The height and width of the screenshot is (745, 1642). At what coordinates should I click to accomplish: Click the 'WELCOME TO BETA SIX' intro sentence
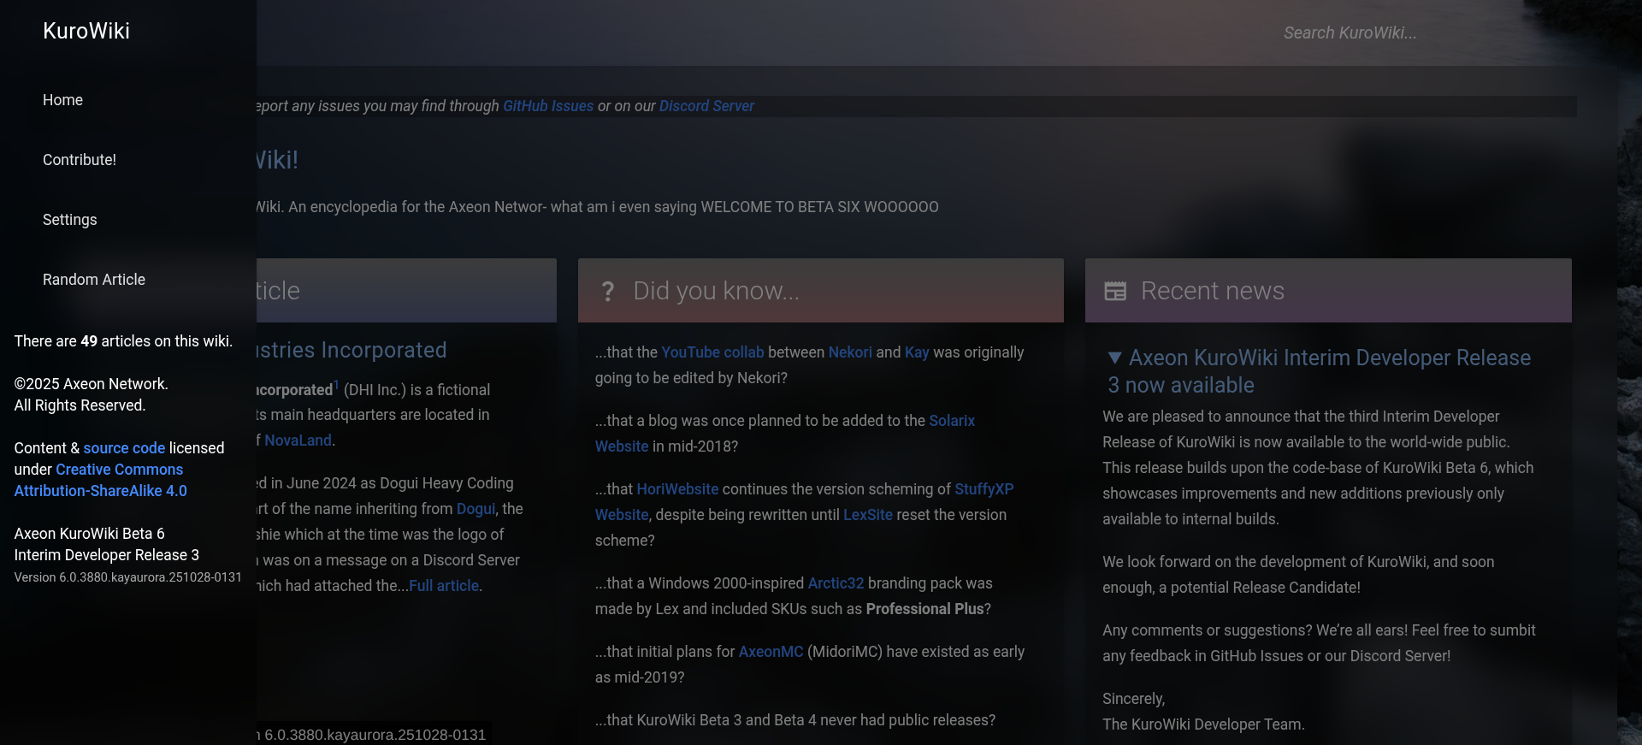point(597,207)
